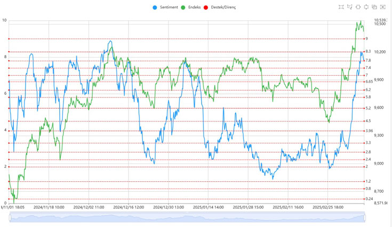The image size is (392, 227).
Task: Clear all brush selections
Action: tap(383, 7)
